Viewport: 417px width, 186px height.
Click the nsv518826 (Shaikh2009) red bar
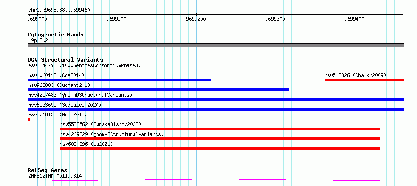365,80
